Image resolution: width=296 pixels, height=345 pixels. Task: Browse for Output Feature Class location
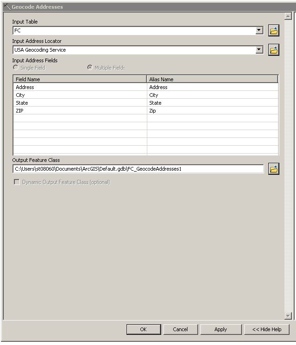[273, 169]
